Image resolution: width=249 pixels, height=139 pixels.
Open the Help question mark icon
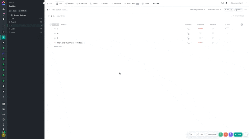[3, 125]
